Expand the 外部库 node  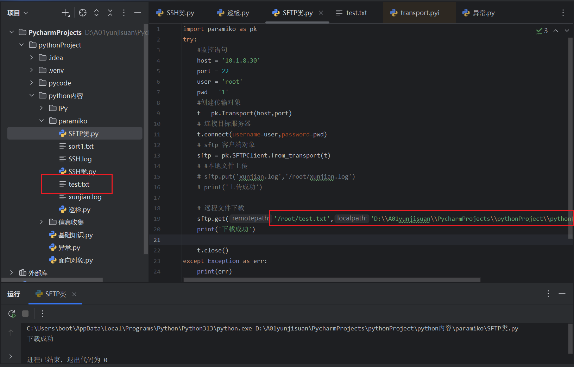pos(11,272)
